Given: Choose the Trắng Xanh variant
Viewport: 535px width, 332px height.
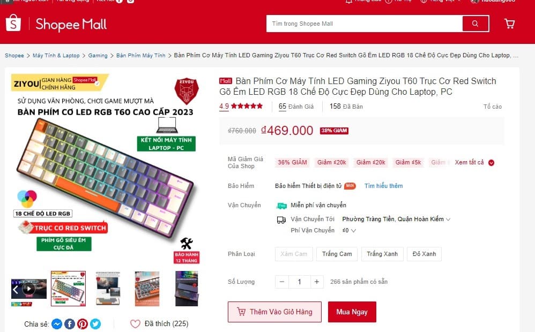Looking at the screenshot, I should pyautogui.click(x=382, y=254).
